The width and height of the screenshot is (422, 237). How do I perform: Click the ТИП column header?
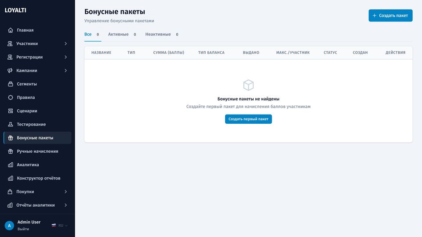[131, 53]
